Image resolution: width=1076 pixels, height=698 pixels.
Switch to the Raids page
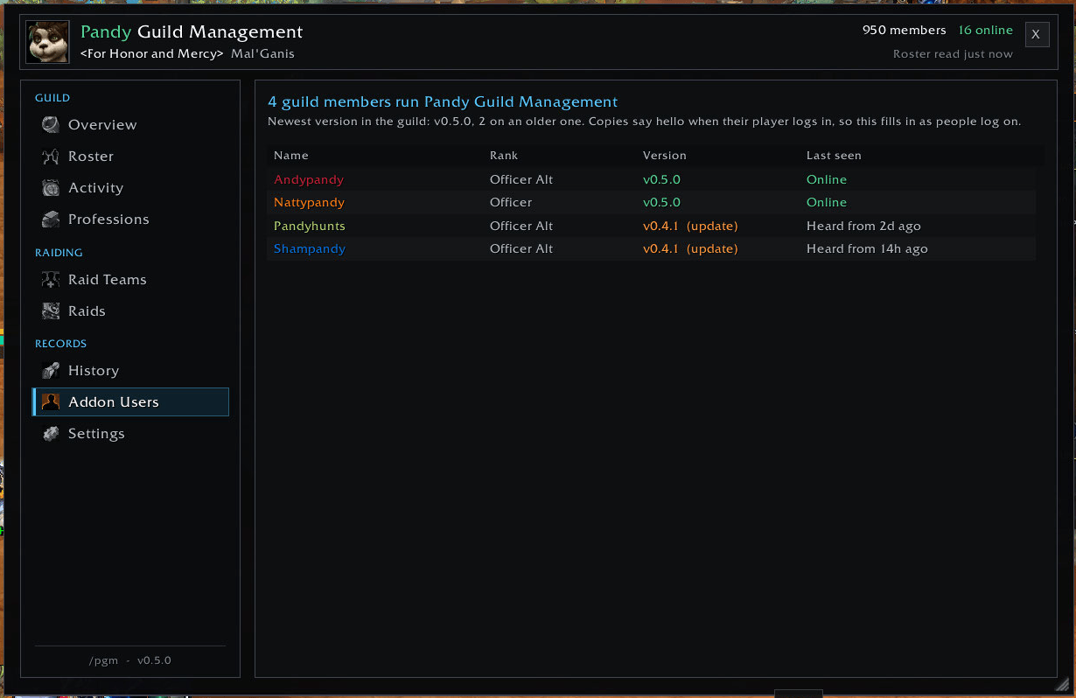click(130, 311)
